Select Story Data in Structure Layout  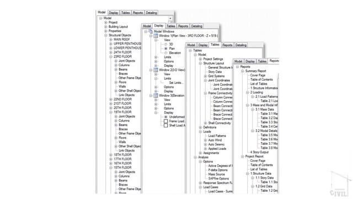(215, 72)
